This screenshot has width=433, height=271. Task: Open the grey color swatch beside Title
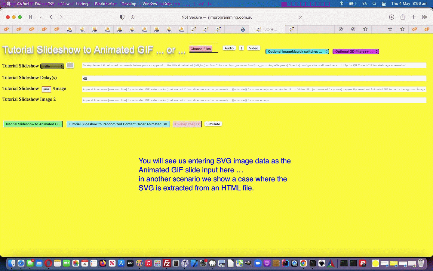tap(70, 66)
